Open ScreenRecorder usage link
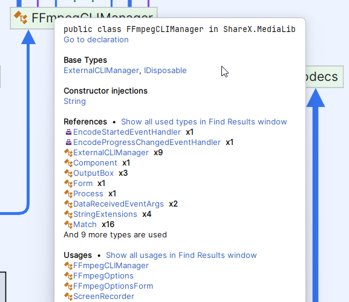The width and height of the screenshot is (349, 302). coord(103,296)
